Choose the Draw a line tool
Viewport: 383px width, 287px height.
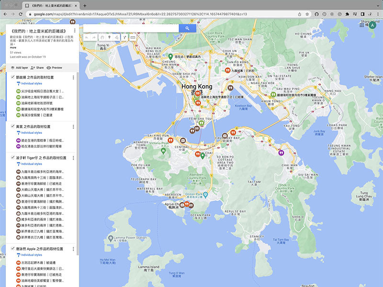coord(117,37)
